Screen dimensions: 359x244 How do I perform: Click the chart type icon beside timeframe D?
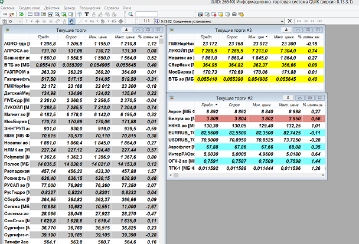click(5, 21)
